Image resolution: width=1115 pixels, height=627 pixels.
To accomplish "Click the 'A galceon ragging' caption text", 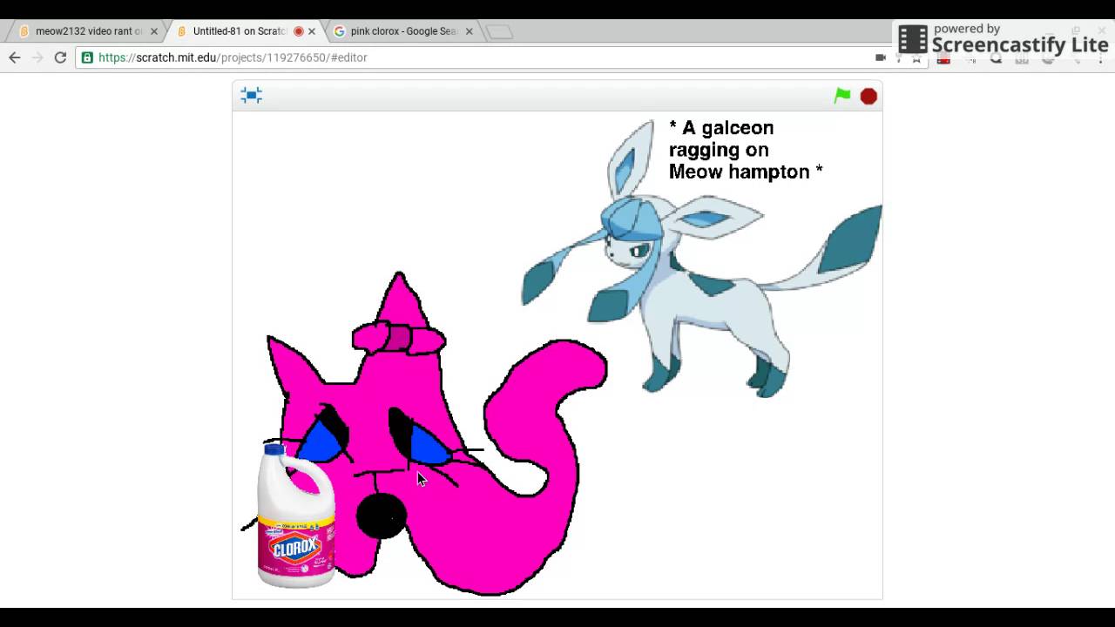I will [746, 150].
